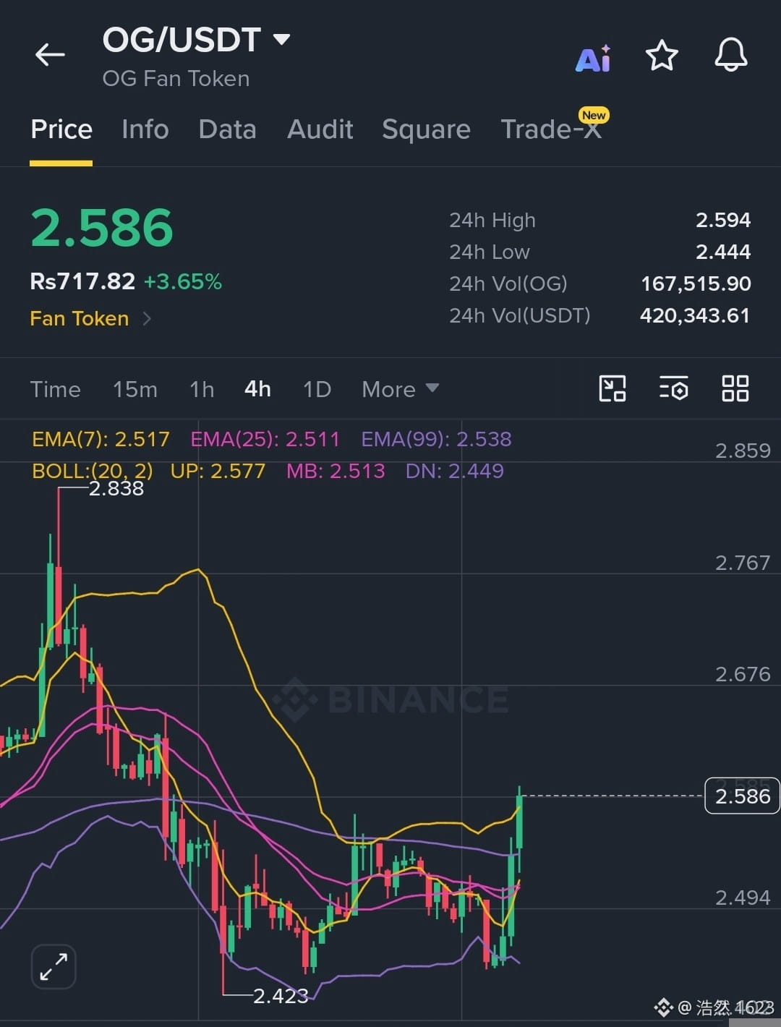781x1027 pixels.
Task: Tap the 2.423 chart low label
Action: point(281,996)
